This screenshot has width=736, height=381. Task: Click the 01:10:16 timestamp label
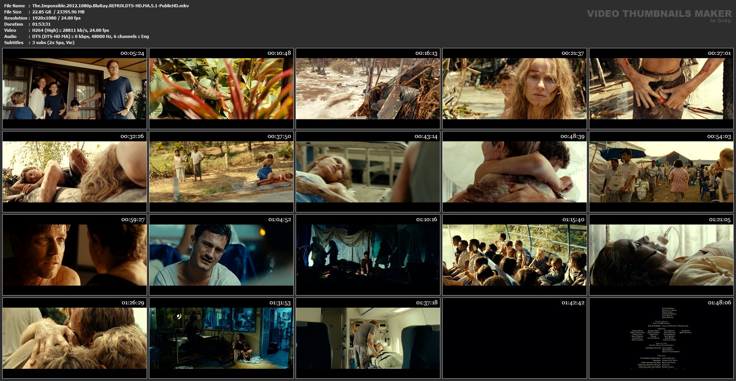pos(427,219)
